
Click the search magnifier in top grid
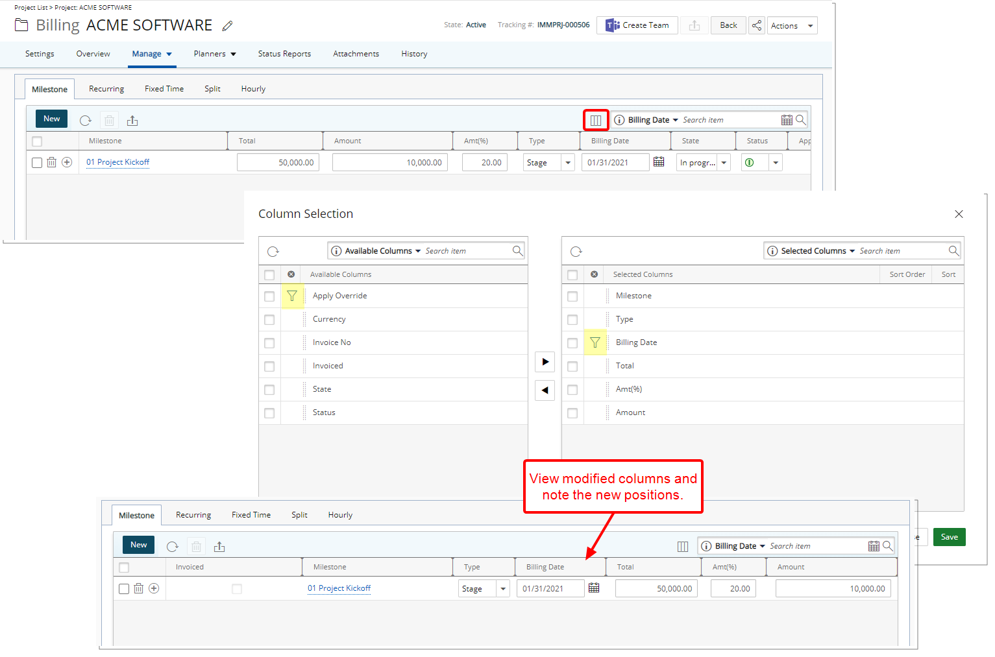[801, 120]
